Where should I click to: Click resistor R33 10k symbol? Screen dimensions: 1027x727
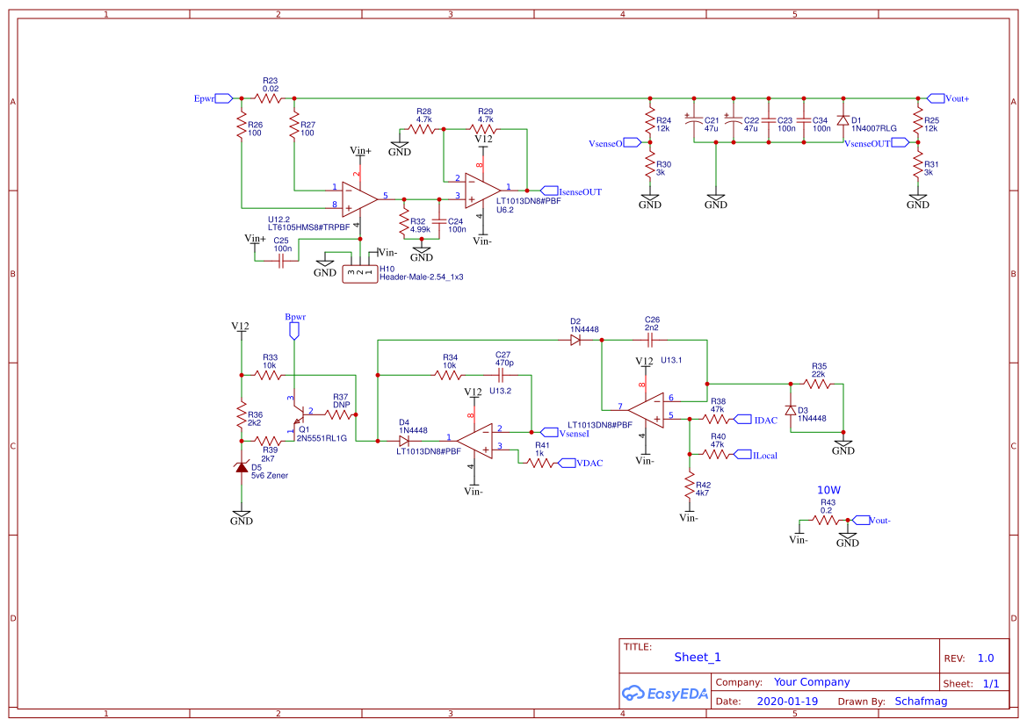tap(268, 375)
